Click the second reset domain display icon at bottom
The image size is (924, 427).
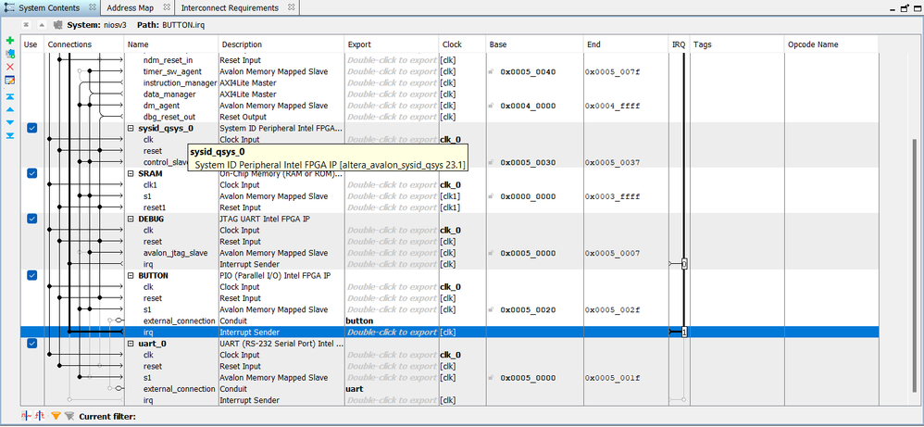(40, 417)
